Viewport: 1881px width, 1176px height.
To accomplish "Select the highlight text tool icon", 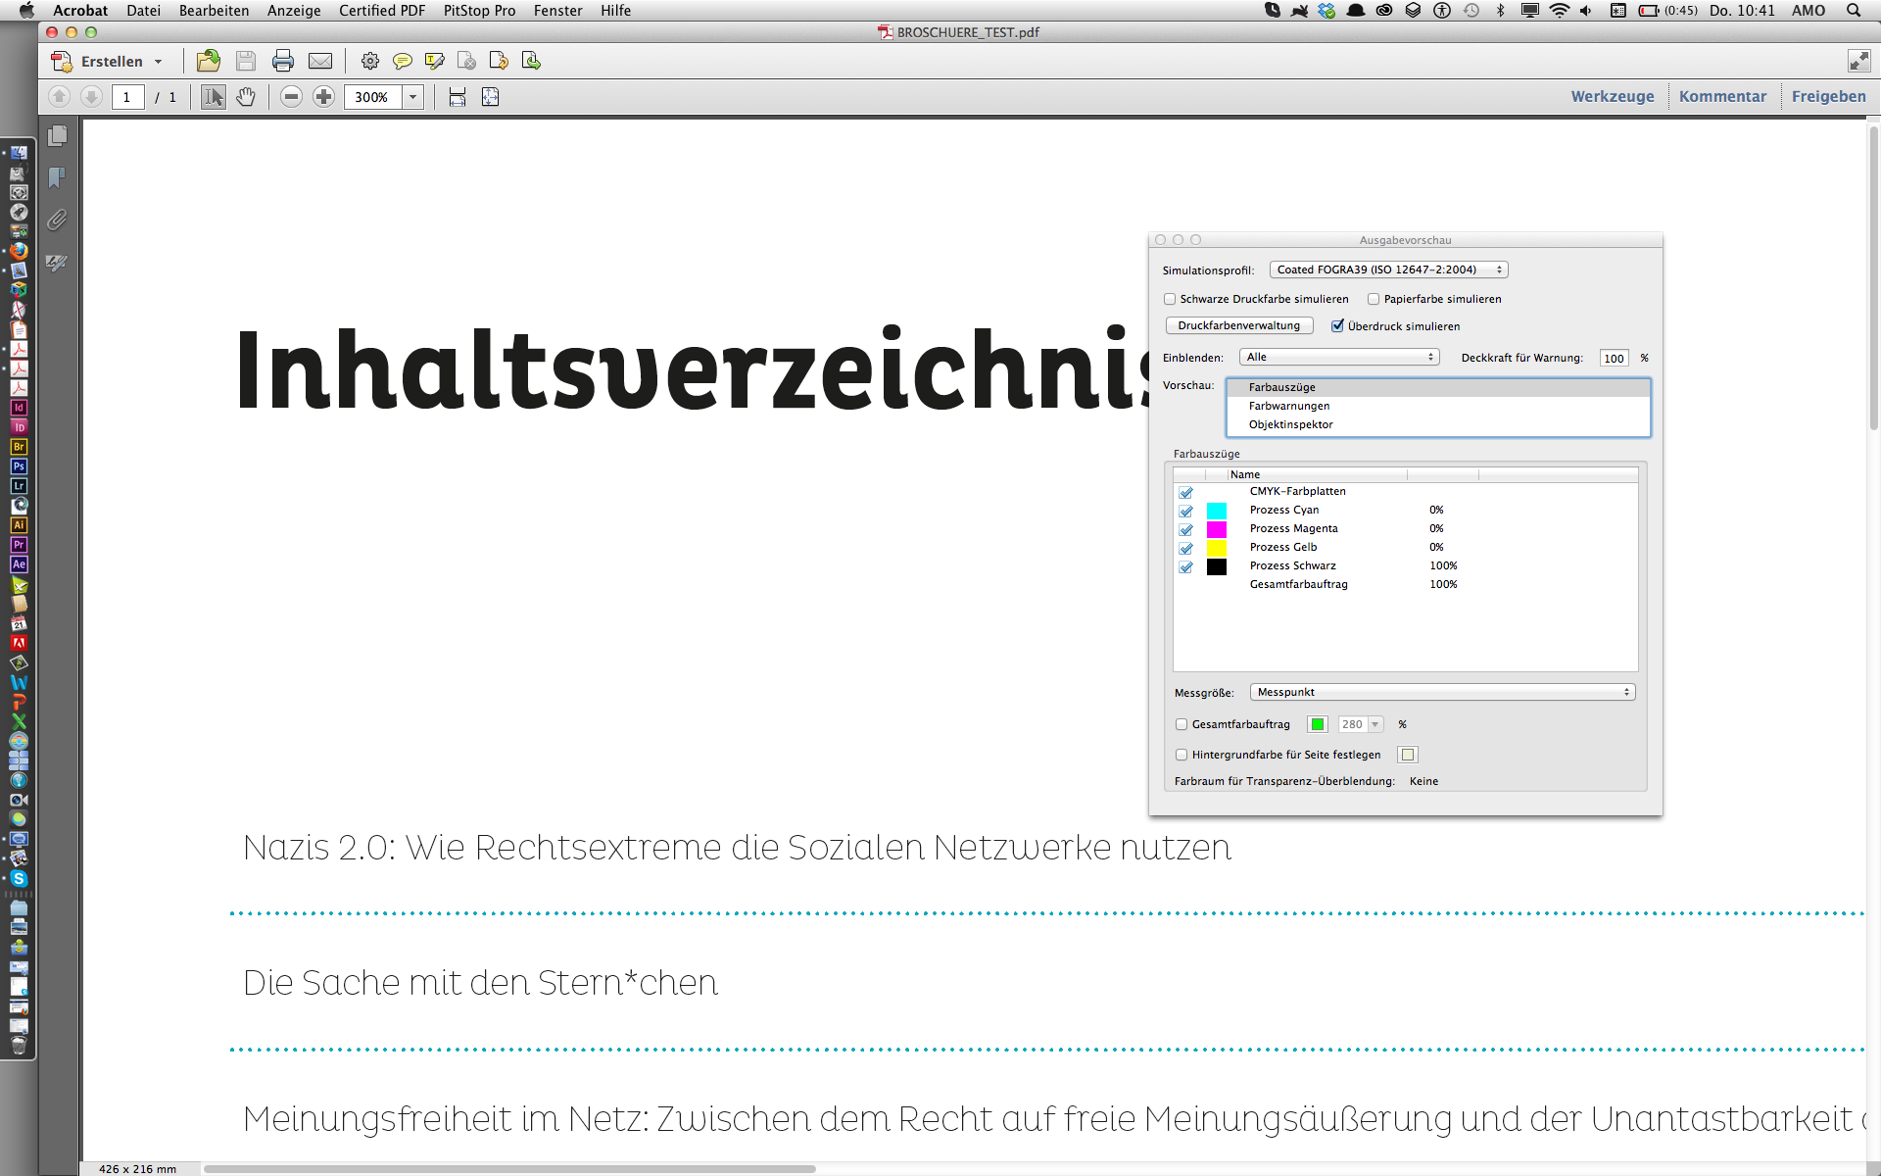I will coord(434,61).
